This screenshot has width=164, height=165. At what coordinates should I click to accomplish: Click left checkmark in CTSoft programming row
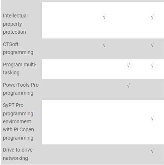pyautogui.click(x=104, y=45)
